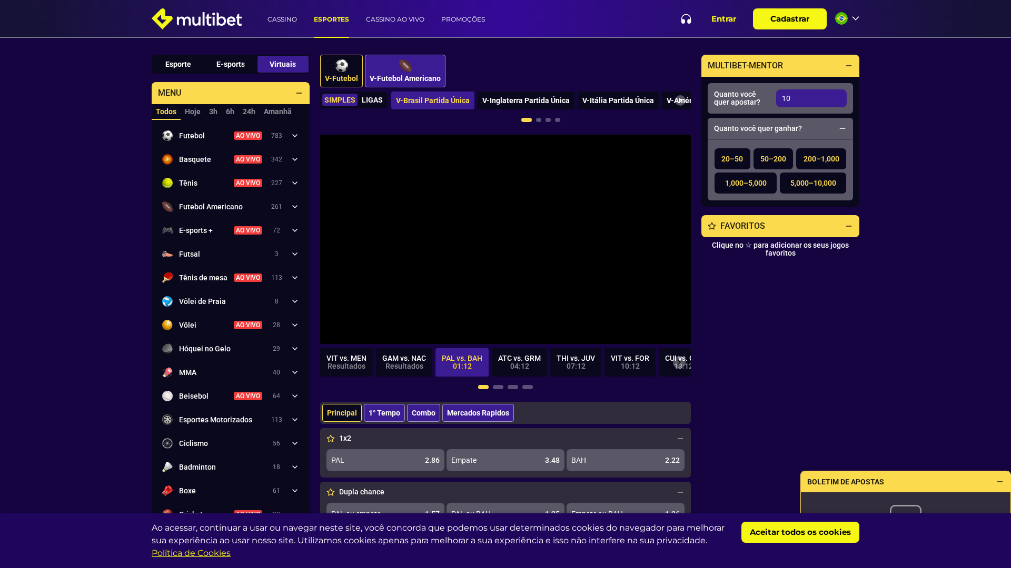Viewport: 1011px width, 568px height.
Task: Click the Esportes Motorizados wheel icon
Action: coord(167,420)
